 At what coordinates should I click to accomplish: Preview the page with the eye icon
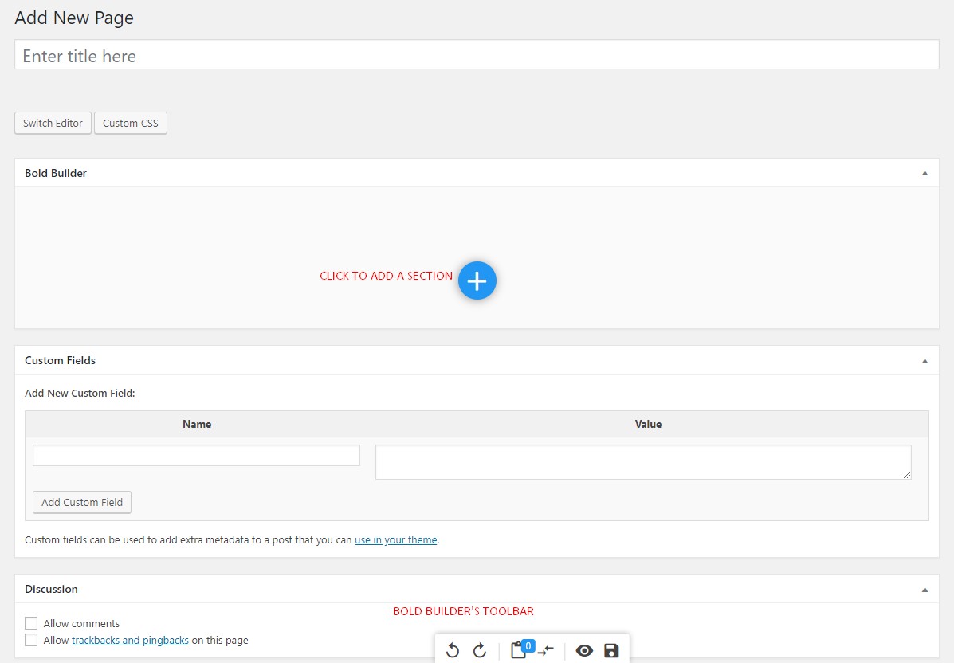pyautogui.click(x=584, y=651)
